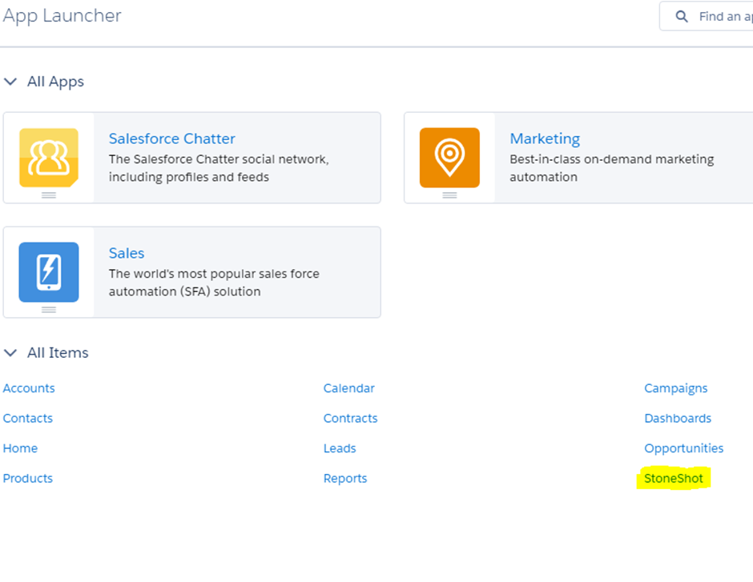Open the highlighted StoneShot item
This screenshot has height=582, width=753.
click(x=673, y=479)
